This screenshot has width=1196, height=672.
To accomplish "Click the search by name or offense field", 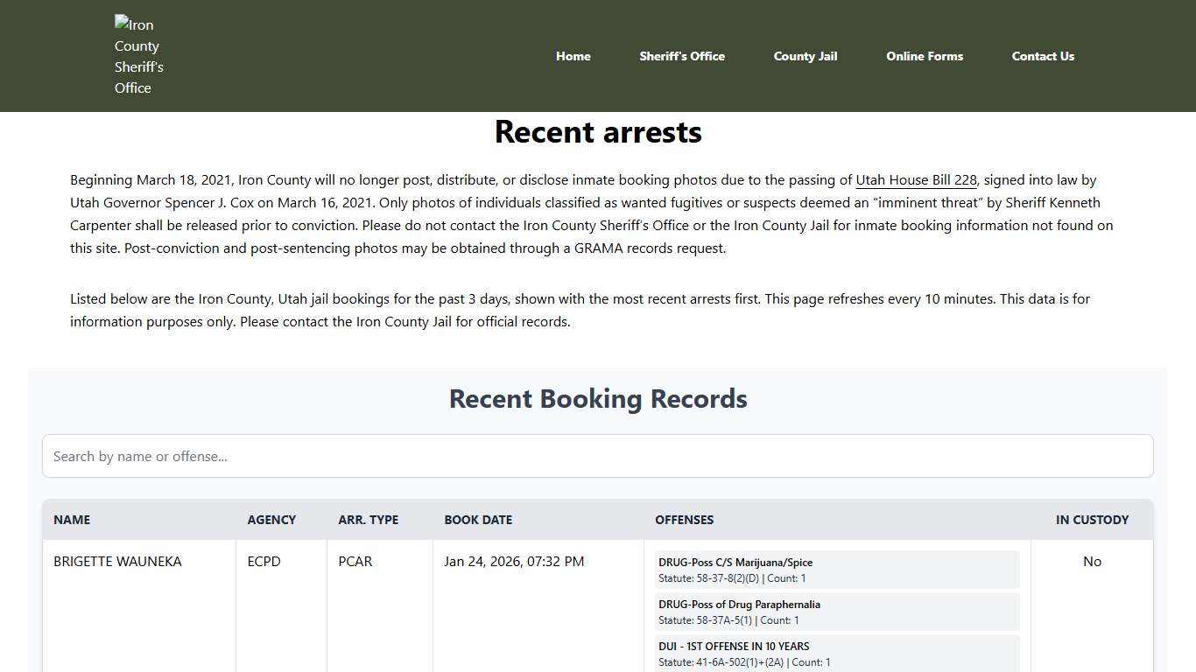I will click(598, 456).
